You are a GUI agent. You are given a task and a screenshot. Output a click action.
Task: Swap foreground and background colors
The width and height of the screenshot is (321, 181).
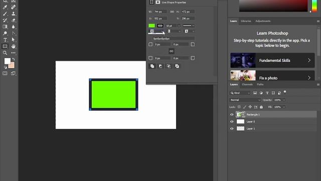(14, 59)
